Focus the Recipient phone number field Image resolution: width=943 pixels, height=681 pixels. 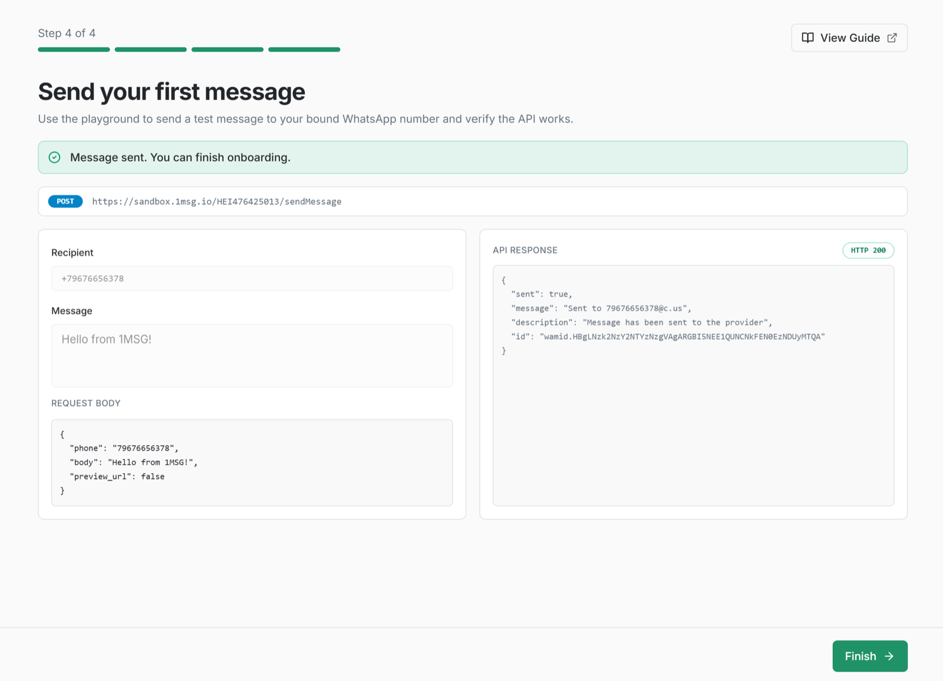(x=252, y=278)
